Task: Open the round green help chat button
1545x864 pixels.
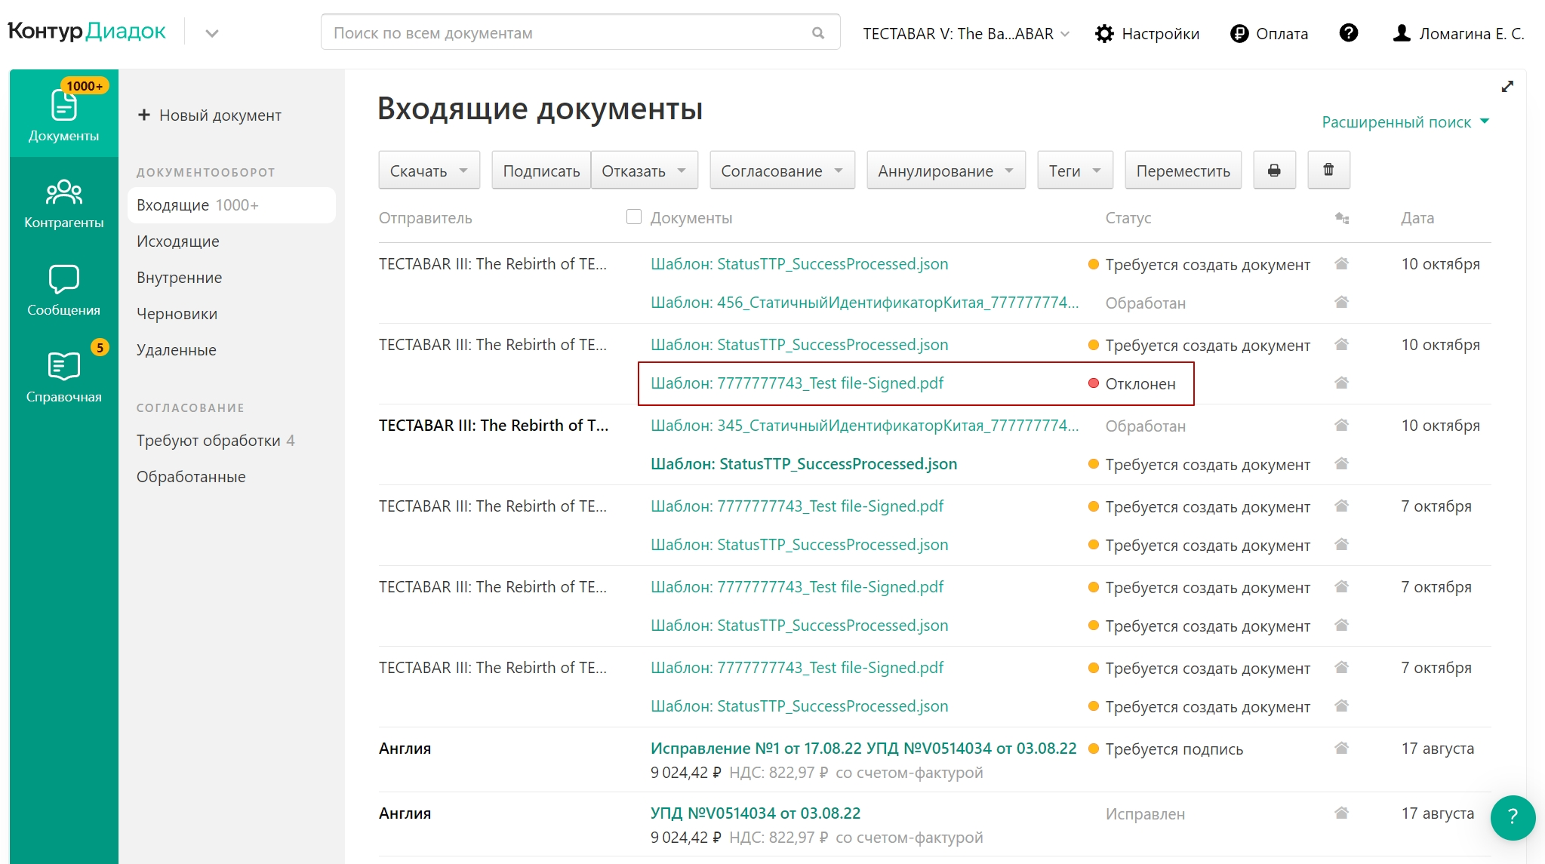Action: point(1512,816)
